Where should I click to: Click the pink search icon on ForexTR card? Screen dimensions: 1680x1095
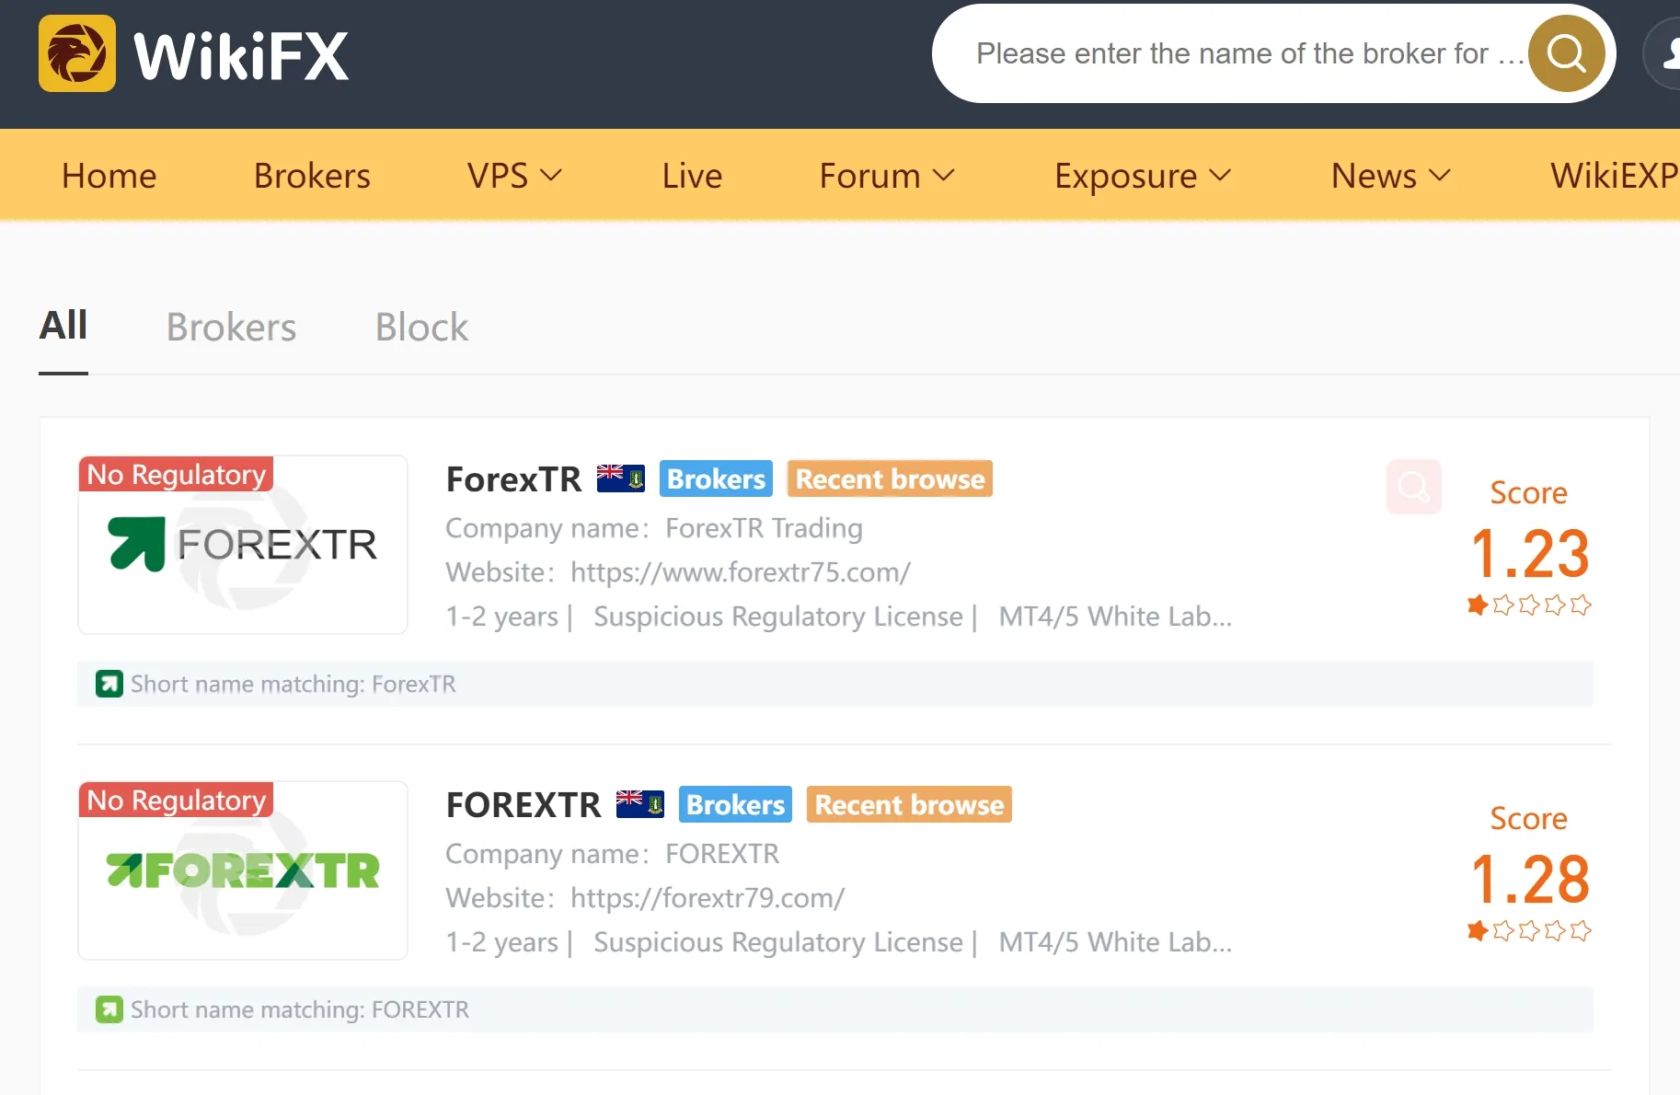[x=1413, y=487]
